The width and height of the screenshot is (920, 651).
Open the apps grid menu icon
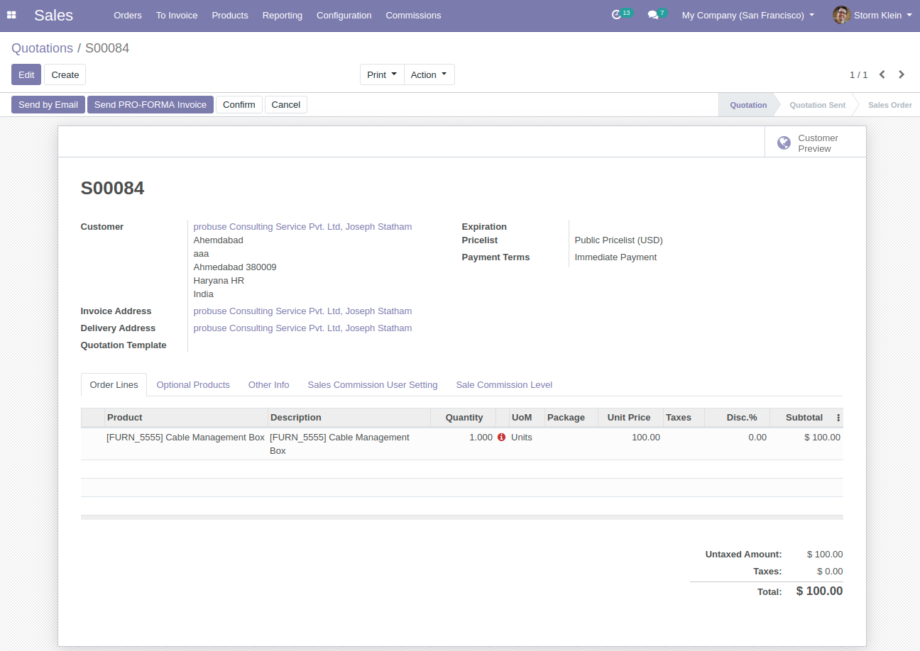[11, 15]
